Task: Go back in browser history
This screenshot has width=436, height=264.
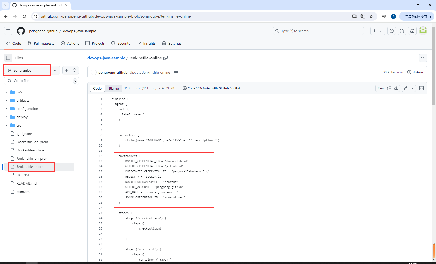Action: point(6,16)
